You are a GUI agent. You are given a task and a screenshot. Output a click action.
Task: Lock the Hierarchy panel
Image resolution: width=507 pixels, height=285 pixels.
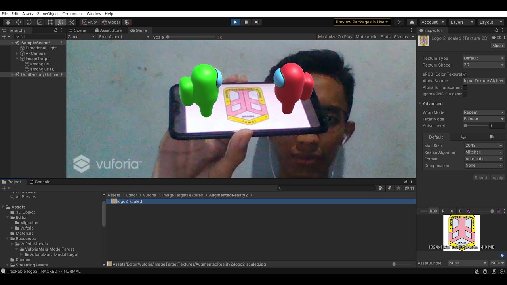pyautogui.click(x=55, y=30)
